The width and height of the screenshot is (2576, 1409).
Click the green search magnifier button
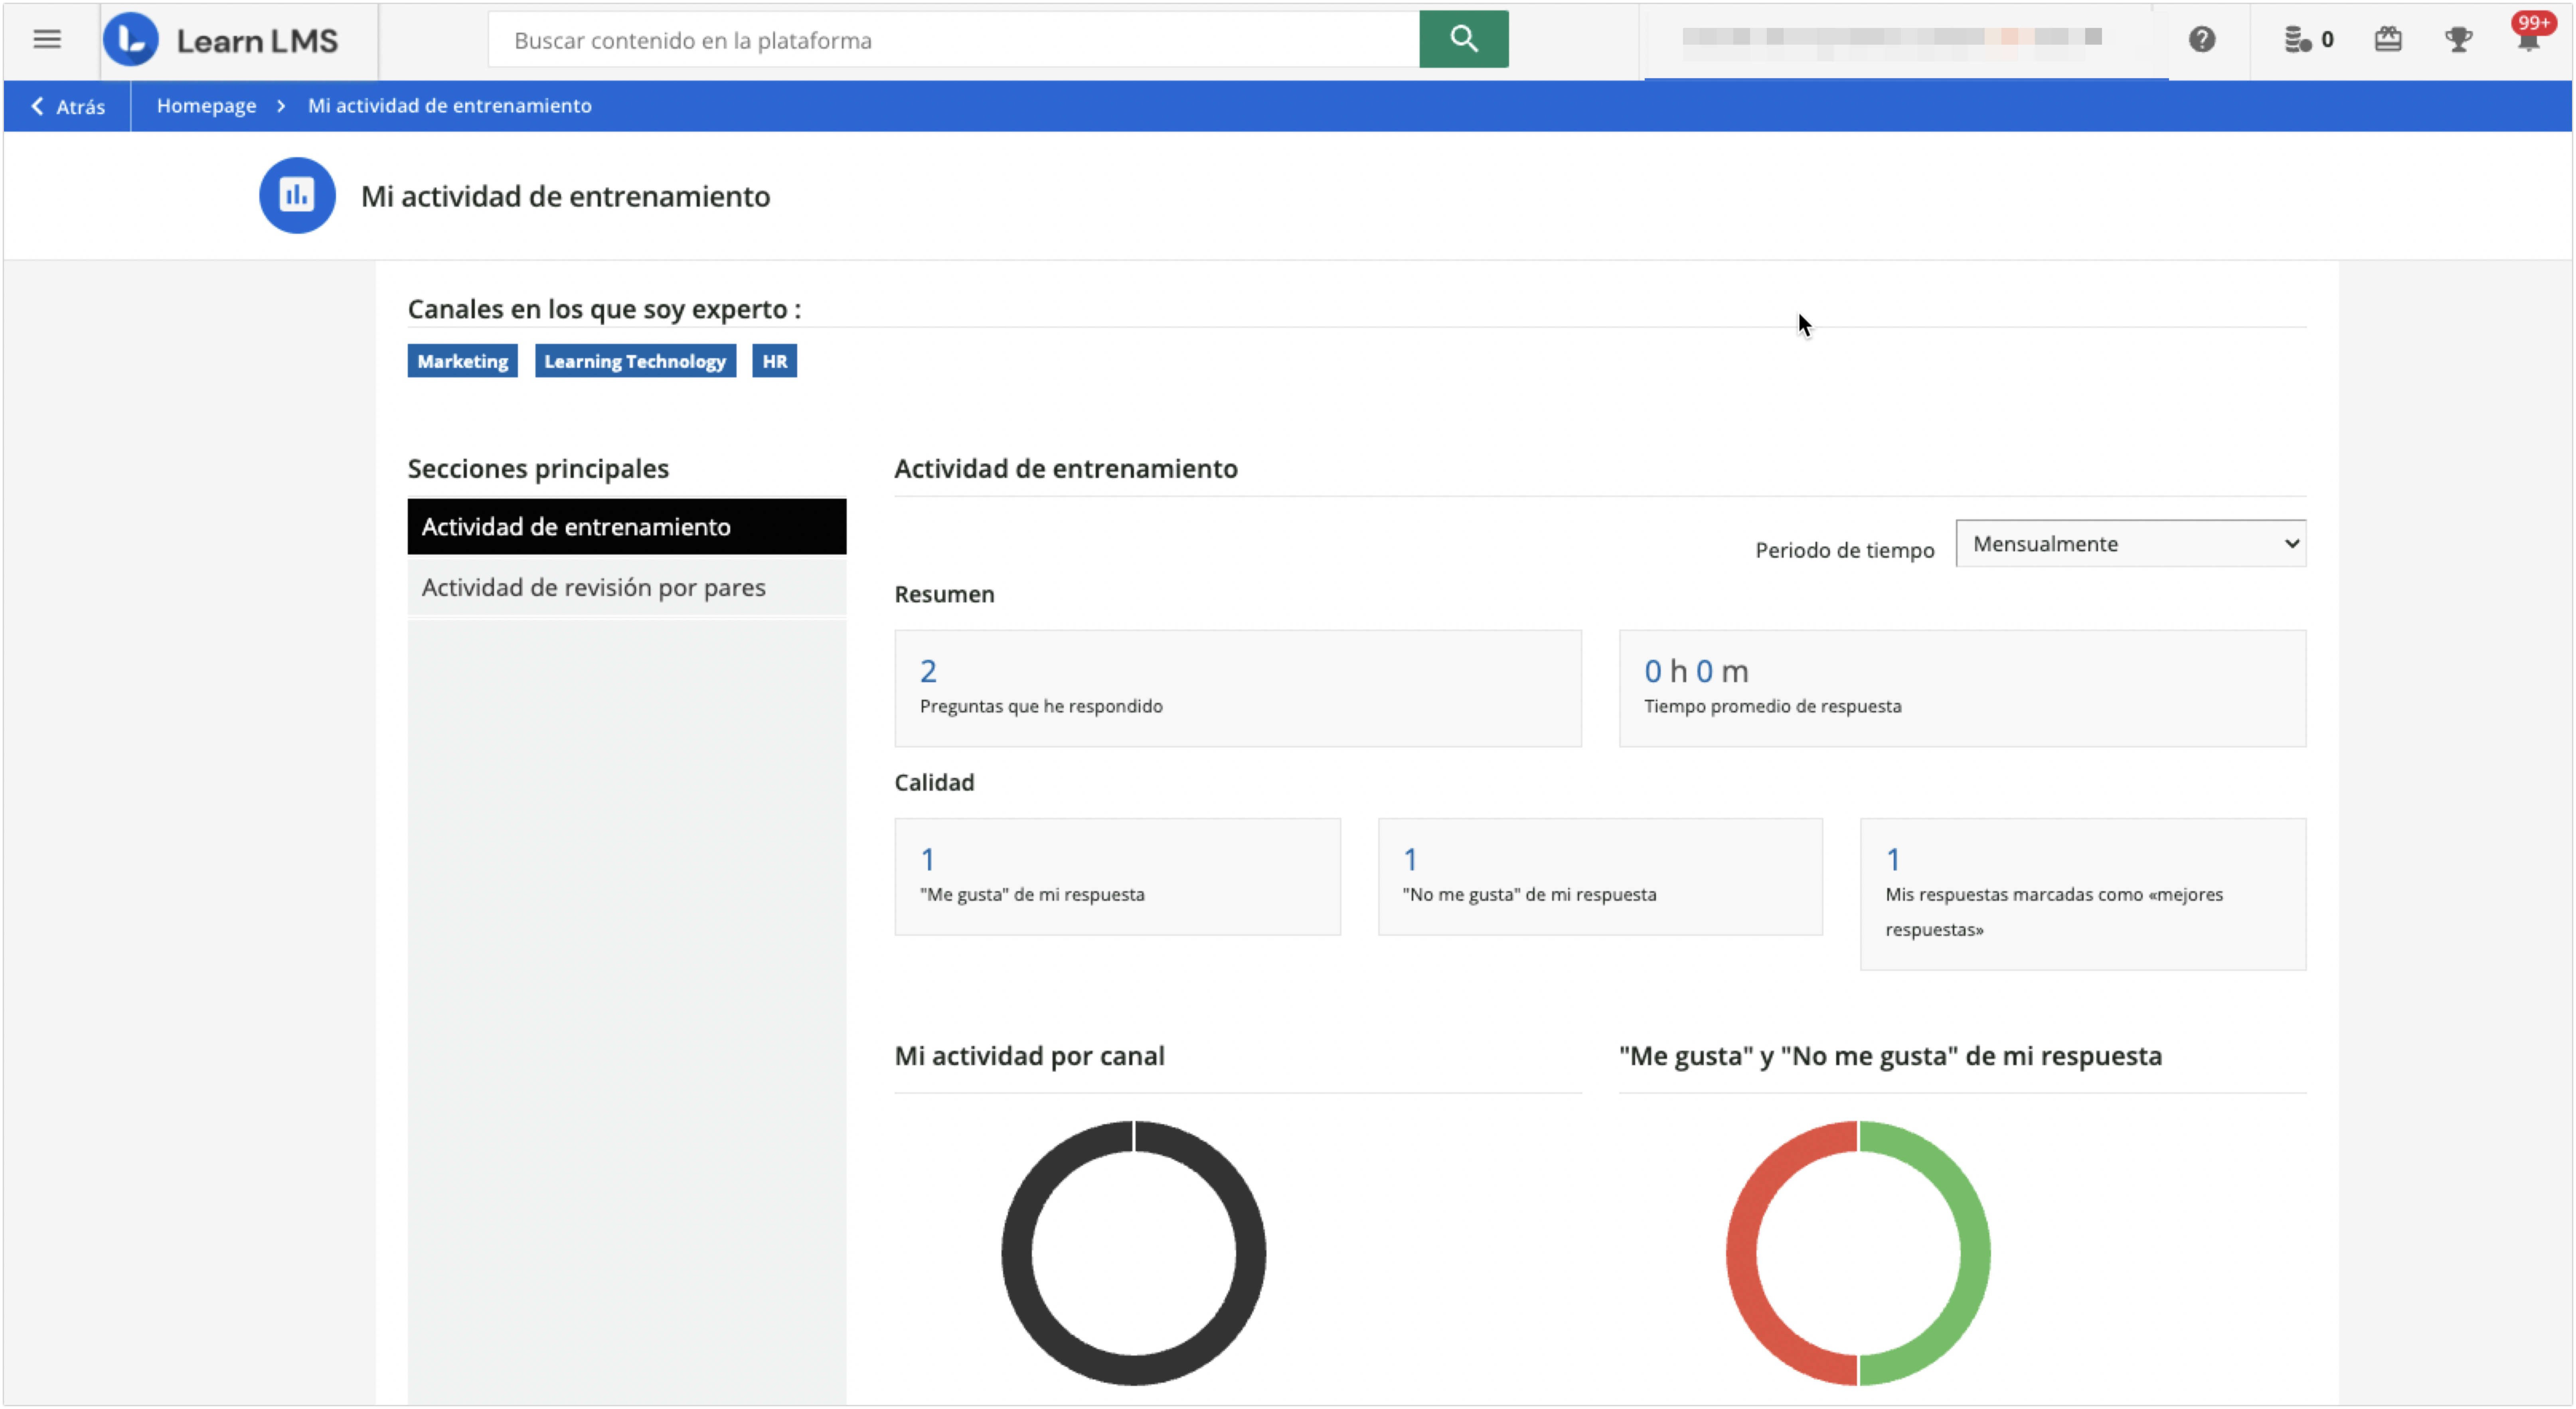click(x=1463, y=39)
